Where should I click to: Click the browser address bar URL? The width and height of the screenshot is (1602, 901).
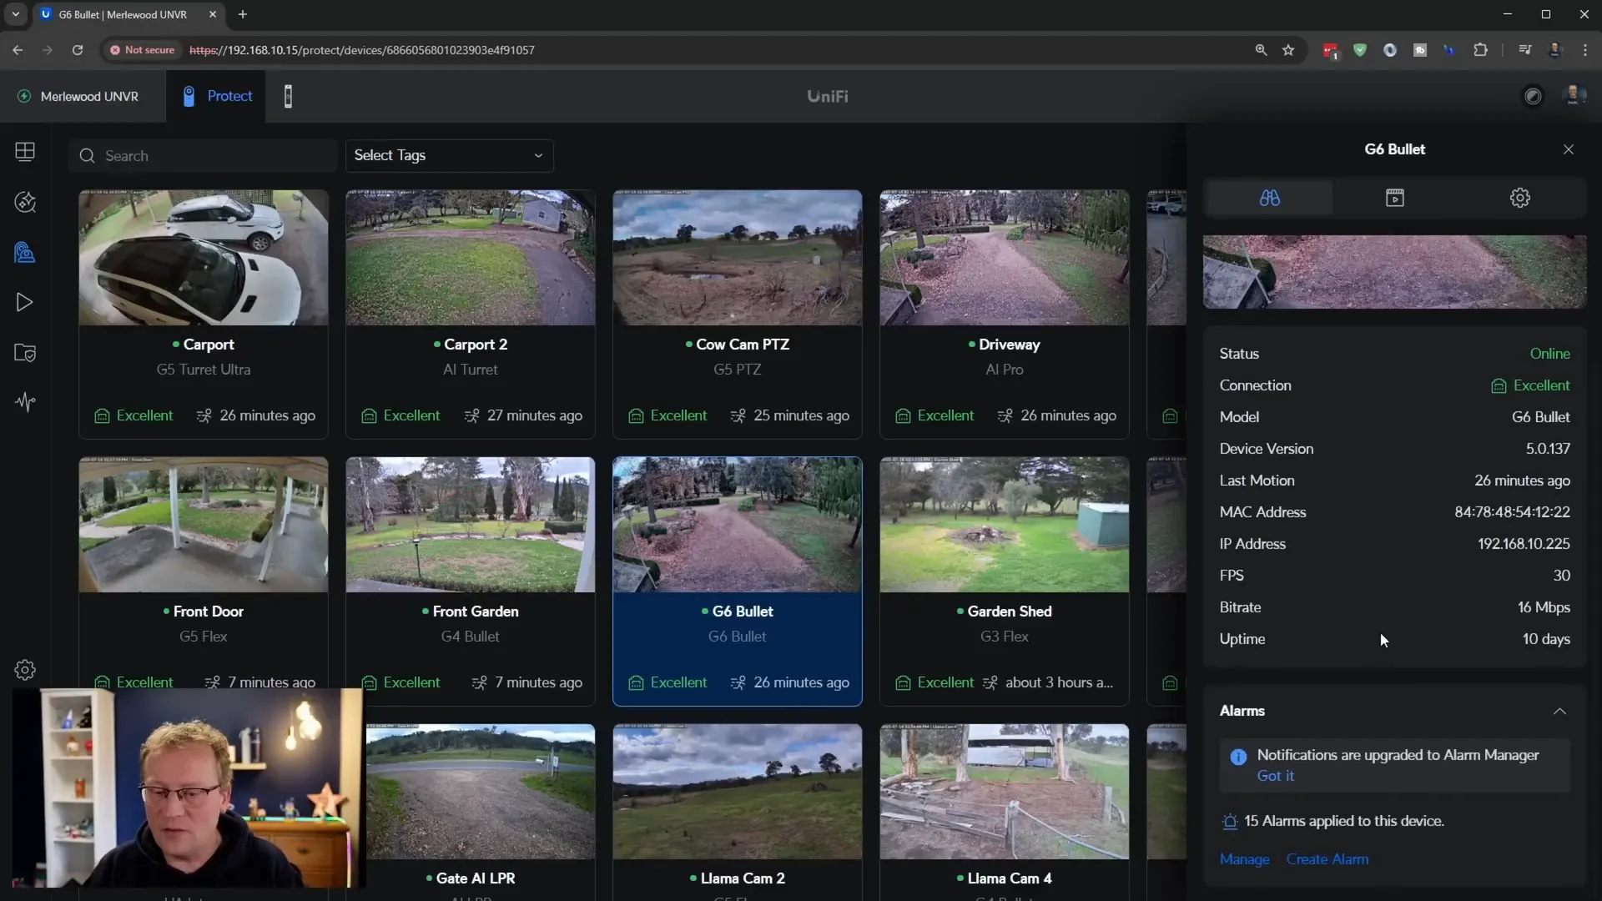362,50
